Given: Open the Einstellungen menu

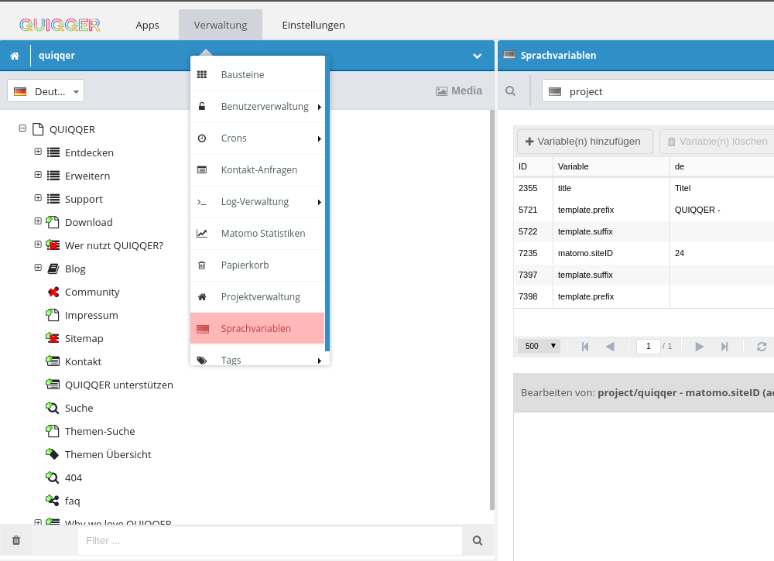Looking at the screenshot, I should 313,25.
